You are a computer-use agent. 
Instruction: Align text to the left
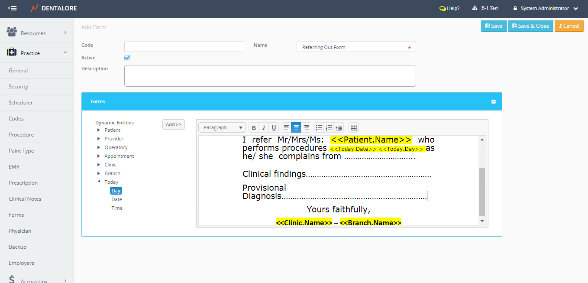tap(286, 128)
